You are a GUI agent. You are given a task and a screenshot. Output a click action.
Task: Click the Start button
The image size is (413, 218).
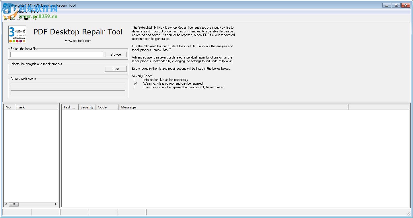[x=116, y=69]
